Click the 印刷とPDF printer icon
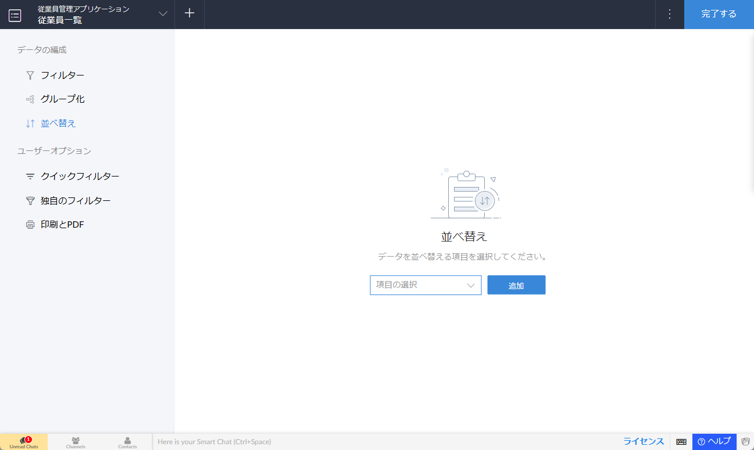Viewport: 754px width, 450px height. [30, 225]
